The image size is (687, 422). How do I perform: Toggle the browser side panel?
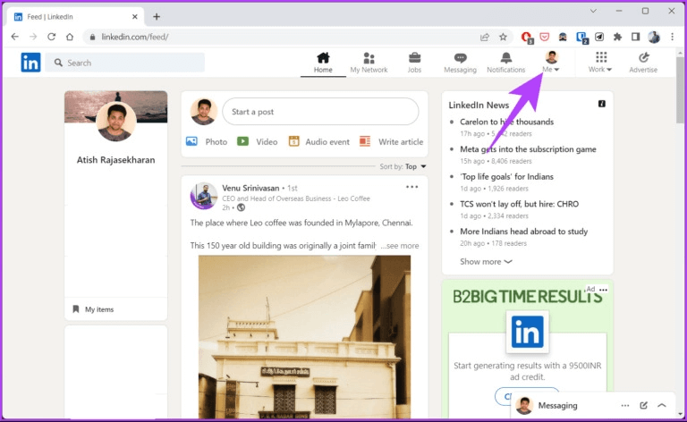(x=635, y=37)
